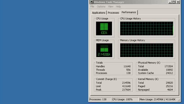Image resolution: width=184 pixels, height=104 pixels.
Task: Click the Windows Task Manager title text
Action: (x=109, y=2)
